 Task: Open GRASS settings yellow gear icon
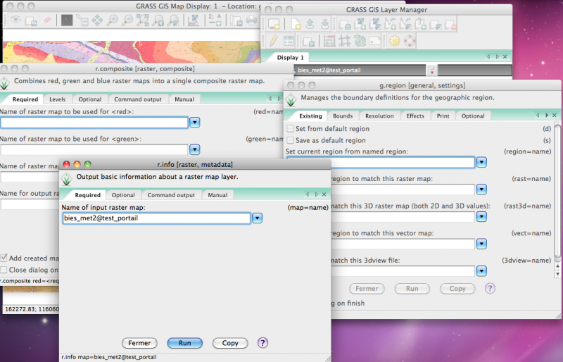[395, 41]
